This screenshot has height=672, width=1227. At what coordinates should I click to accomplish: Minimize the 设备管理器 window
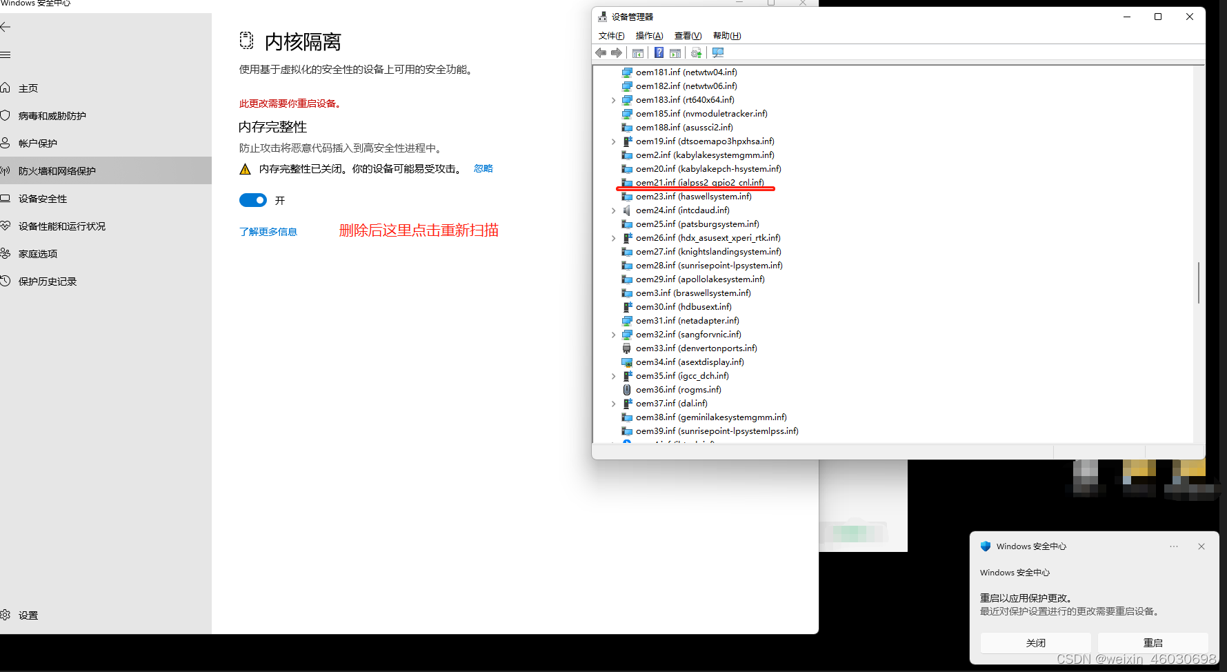coord(1127,17)
